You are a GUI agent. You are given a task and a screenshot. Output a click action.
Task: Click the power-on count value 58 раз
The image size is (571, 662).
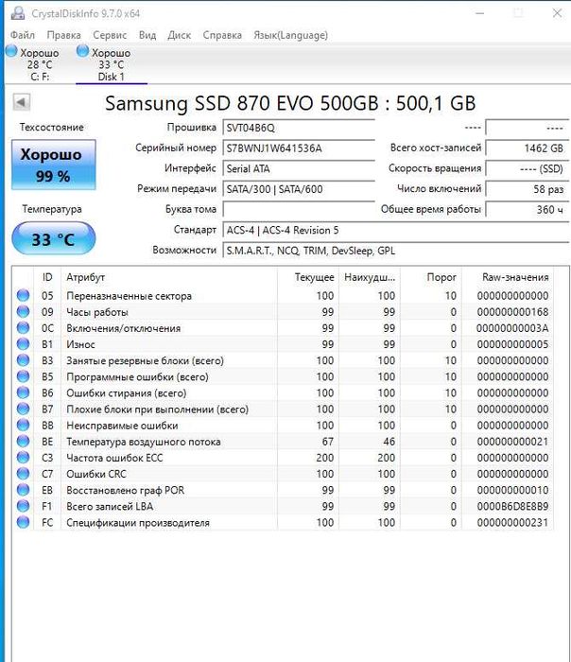click(527, 189)
